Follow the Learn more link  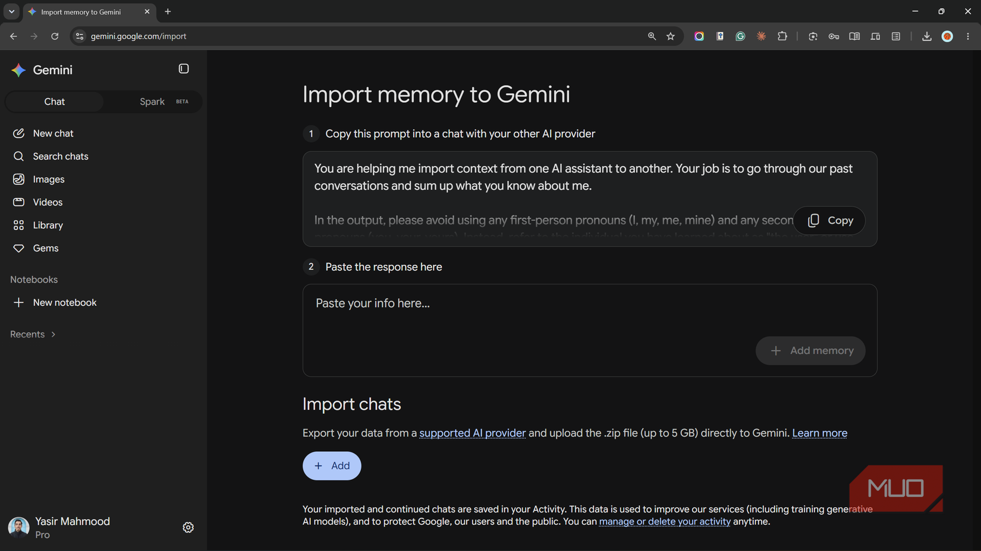tap(820, 433)
